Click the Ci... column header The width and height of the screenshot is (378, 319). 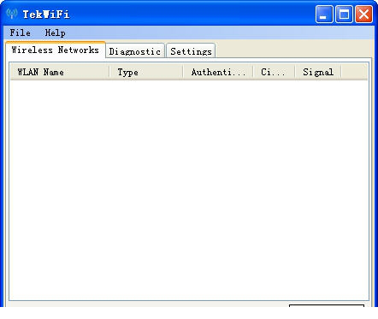tap(274, 72)
